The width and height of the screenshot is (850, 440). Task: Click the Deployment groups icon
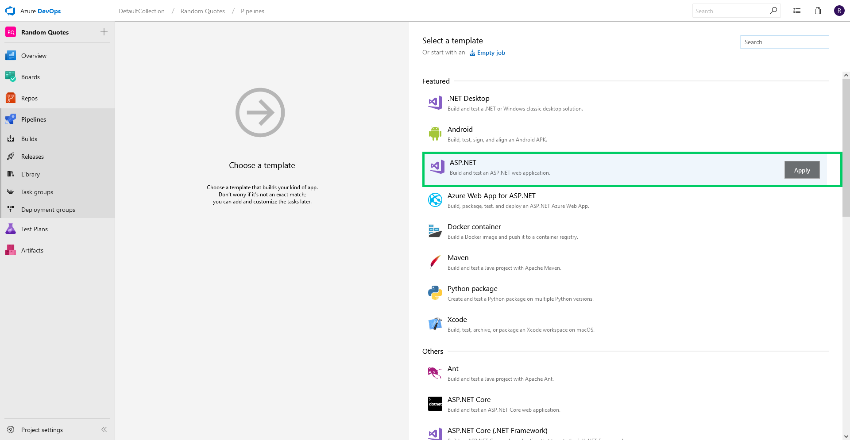[11, 210]
